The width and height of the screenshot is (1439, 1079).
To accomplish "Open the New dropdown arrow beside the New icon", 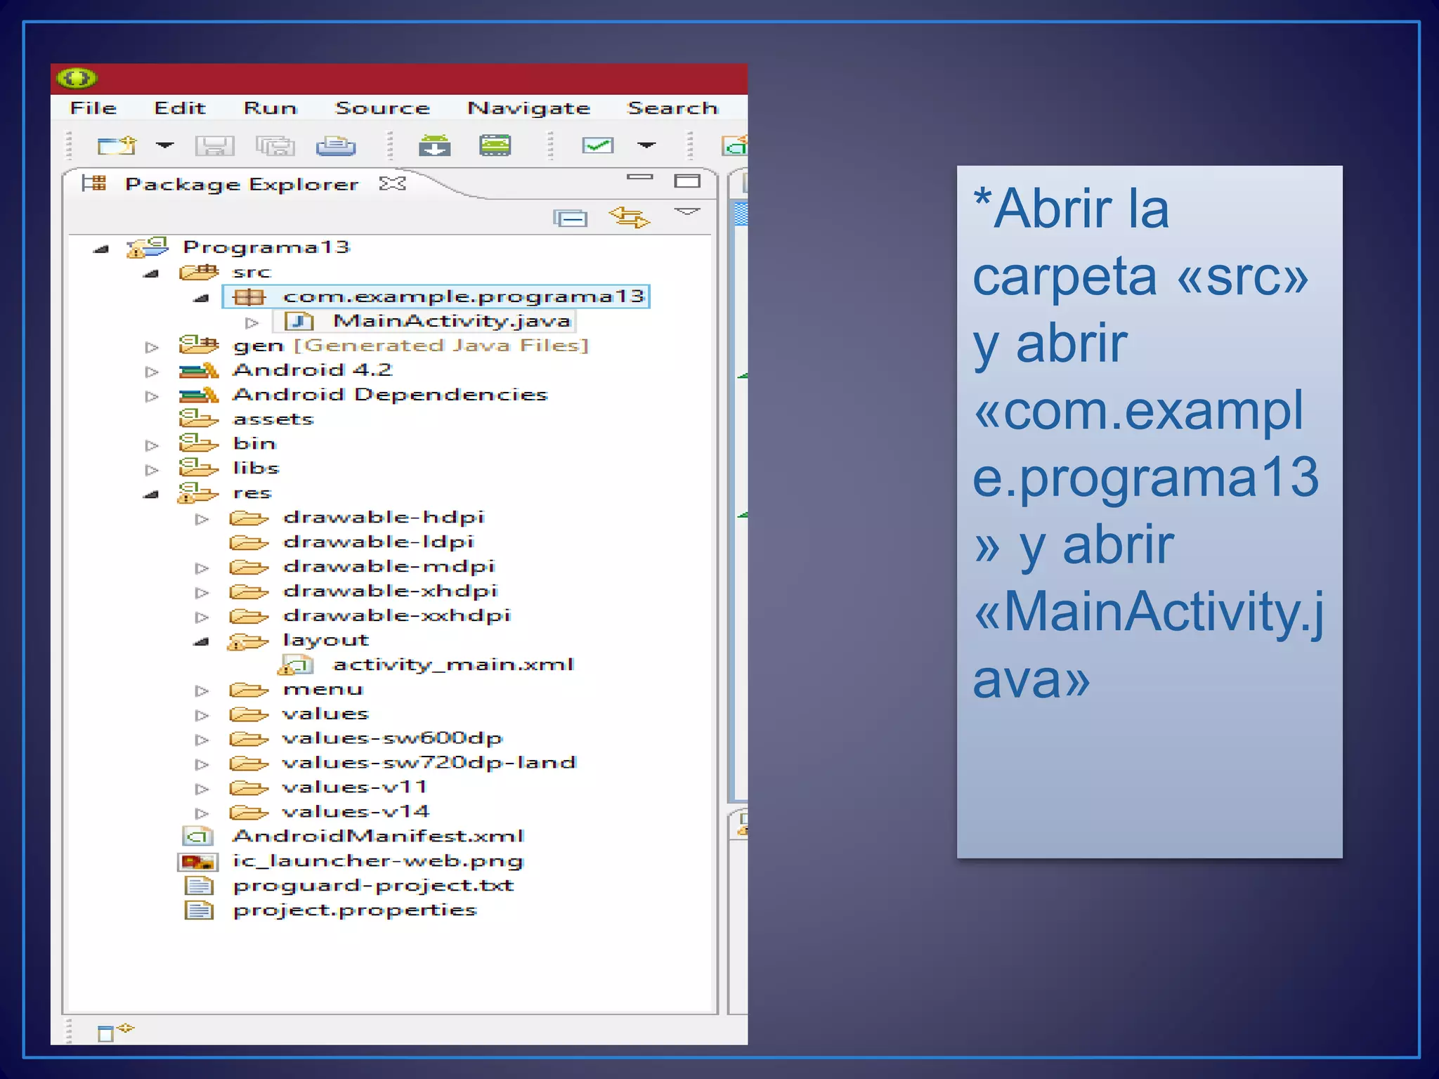I will coord(164,145).
